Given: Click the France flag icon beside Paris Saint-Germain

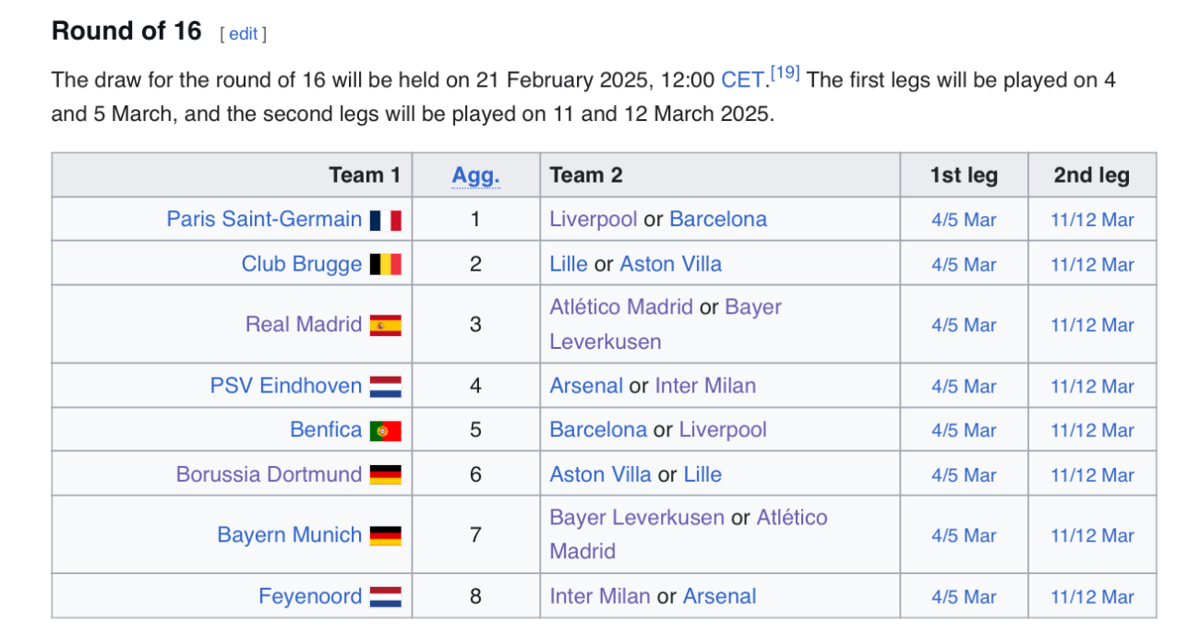Looking at the screenshot, I should click(x=385, y=221).
